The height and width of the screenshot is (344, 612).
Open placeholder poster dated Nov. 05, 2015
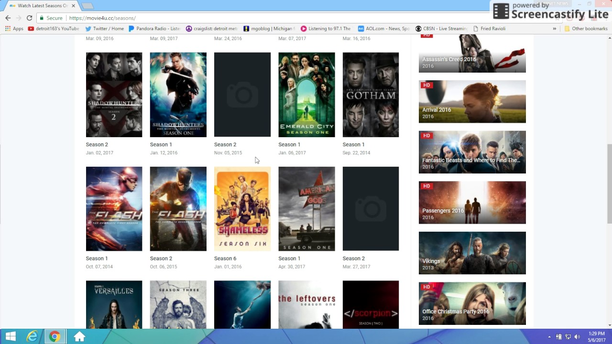click(242, 95)
